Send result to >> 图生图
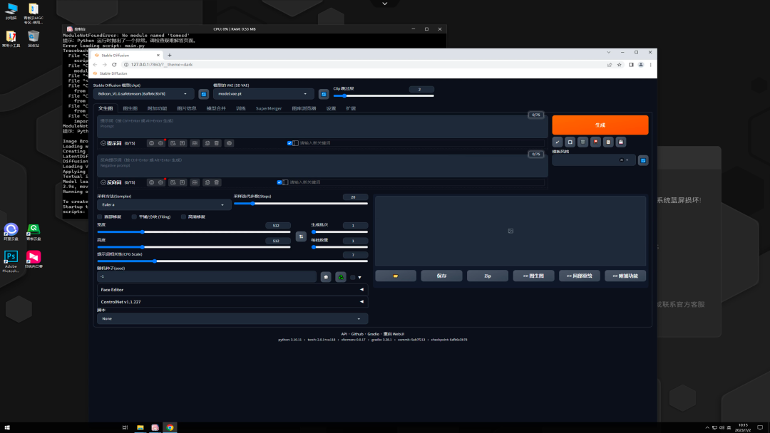 point(533,276)
